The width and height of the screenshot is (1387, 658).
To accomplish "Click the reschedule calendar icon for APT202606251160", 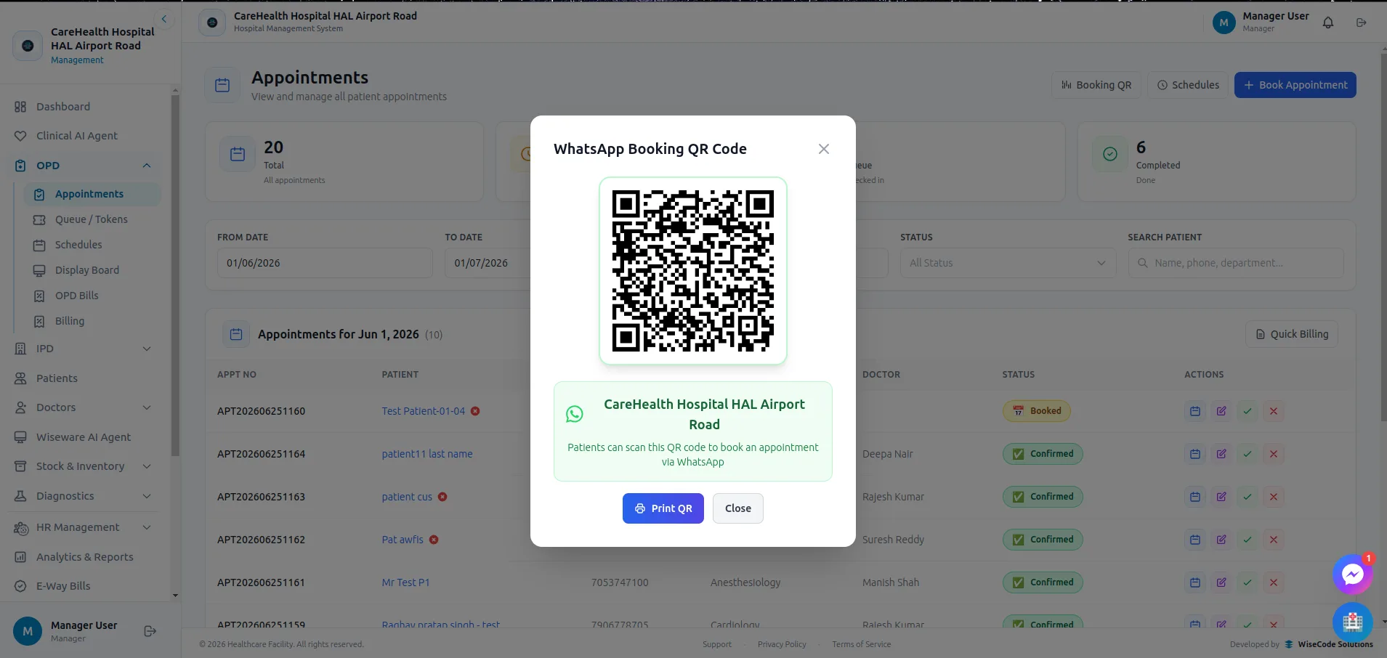I will (x=1195, y=411).
